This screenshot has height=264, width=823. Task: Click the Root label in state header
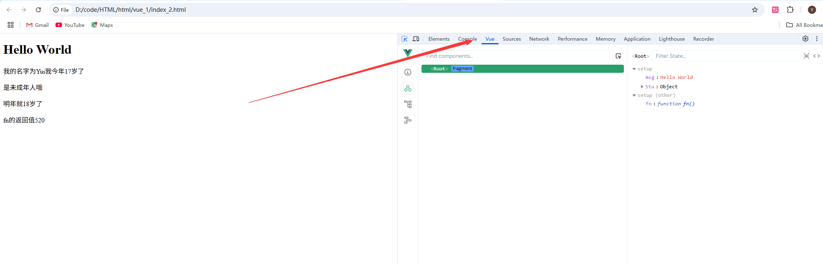pyautogui.click(x=640, y=56)
